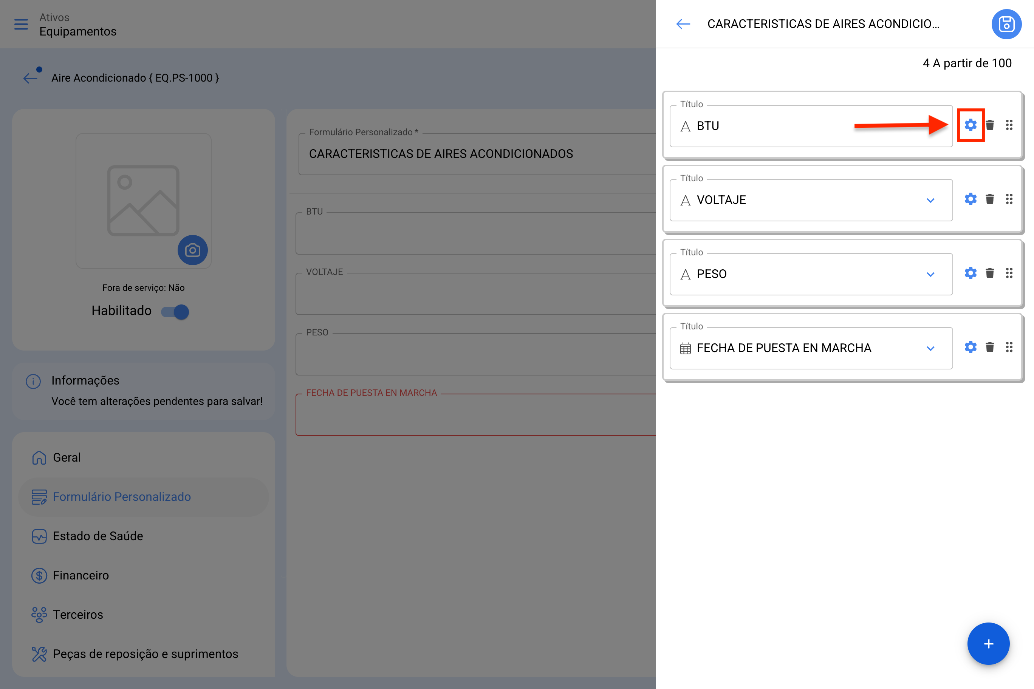The image size is (1034, 689).
Task: Click the drag handle of PESO row
Action: click(1009, 273)
